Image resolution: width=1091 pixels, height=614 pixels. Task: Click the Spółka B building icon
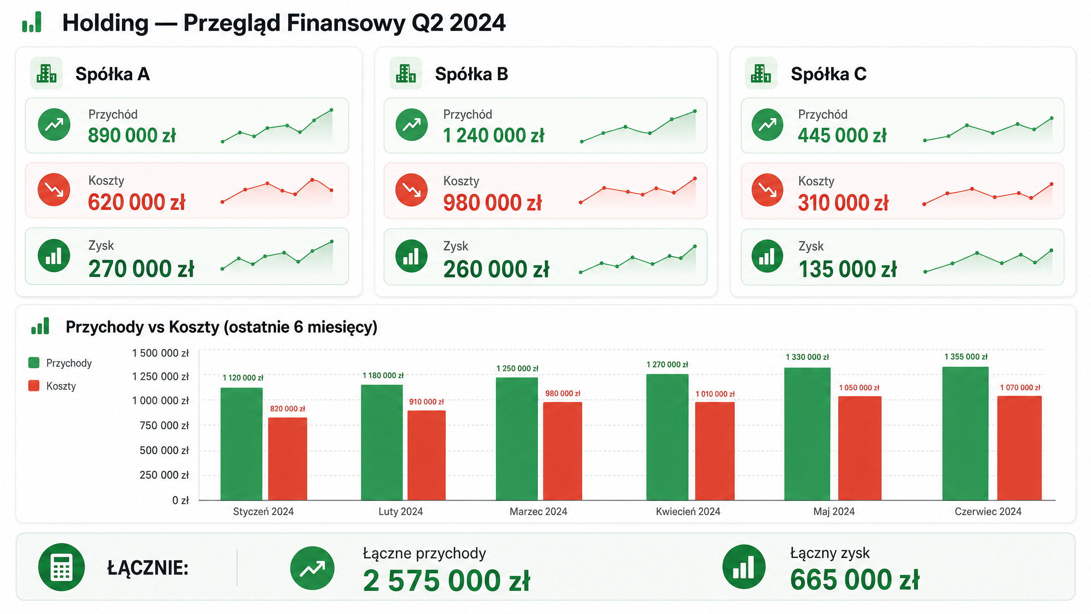406,73
